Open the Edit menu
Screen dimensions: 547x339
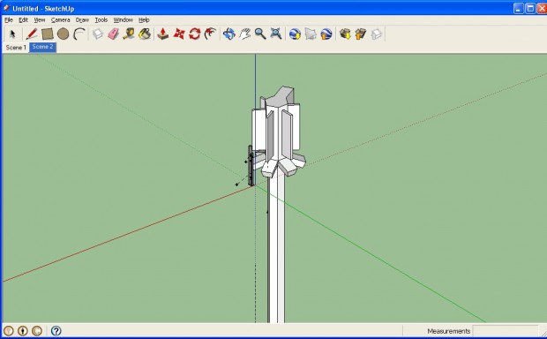click(x=23, y=20)
